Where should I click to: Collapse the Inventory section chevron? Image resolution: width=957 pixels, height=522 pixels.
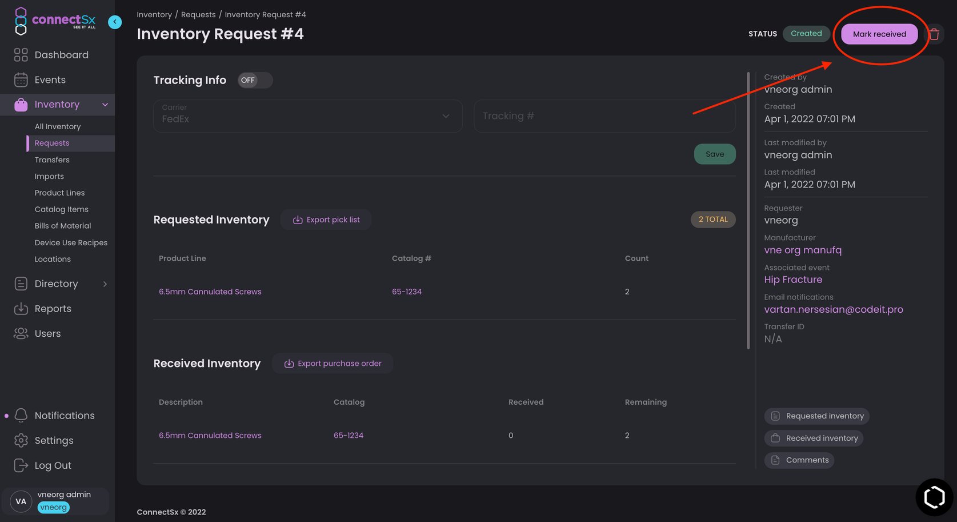[x=105, y=105]
